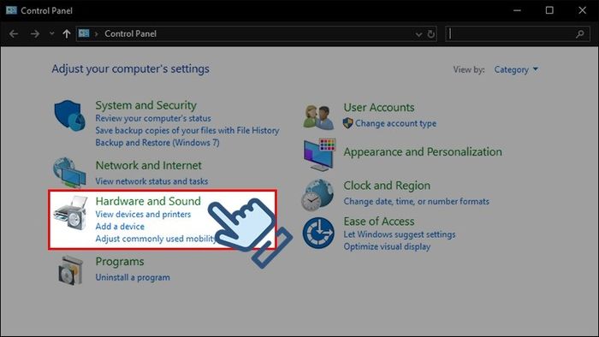Open the Clock and Region globe icon

point(317,195)
